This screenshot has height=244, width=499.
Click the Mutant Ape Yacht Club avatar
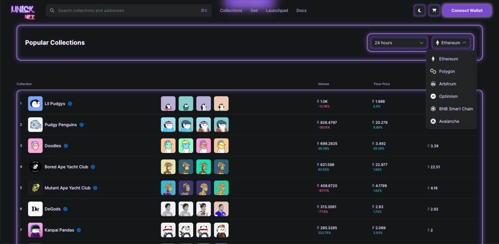tap(35, 188)
